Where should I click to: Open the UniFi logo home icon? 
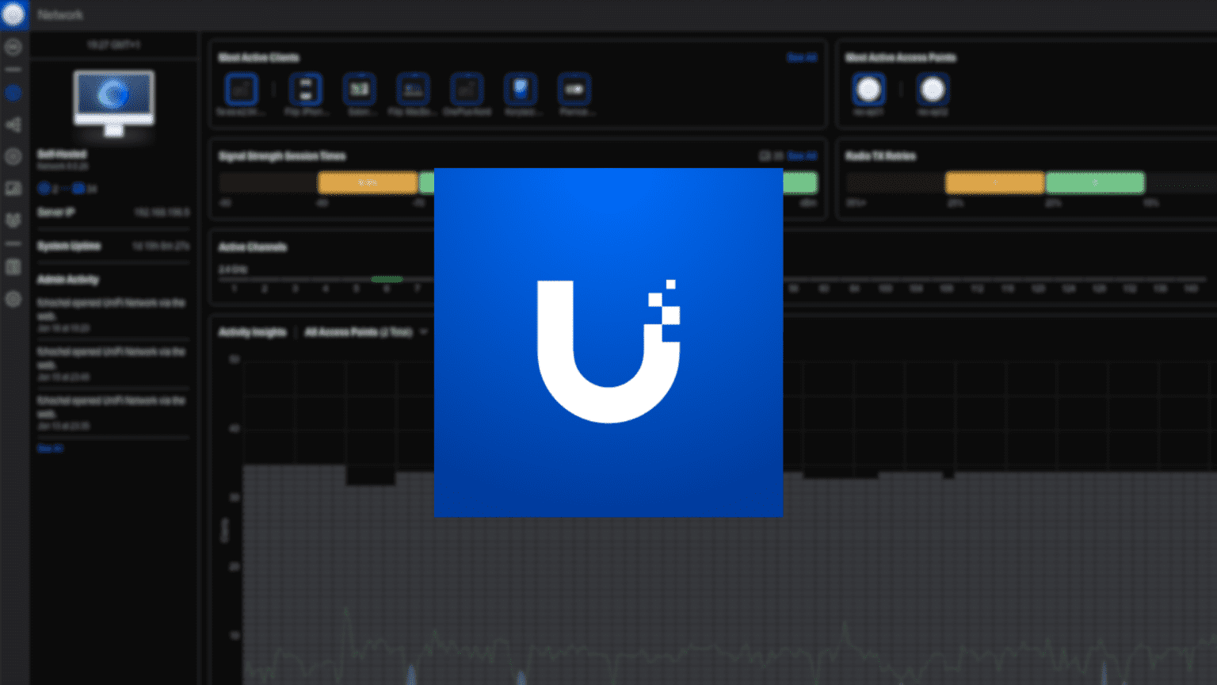pos(13,14)
